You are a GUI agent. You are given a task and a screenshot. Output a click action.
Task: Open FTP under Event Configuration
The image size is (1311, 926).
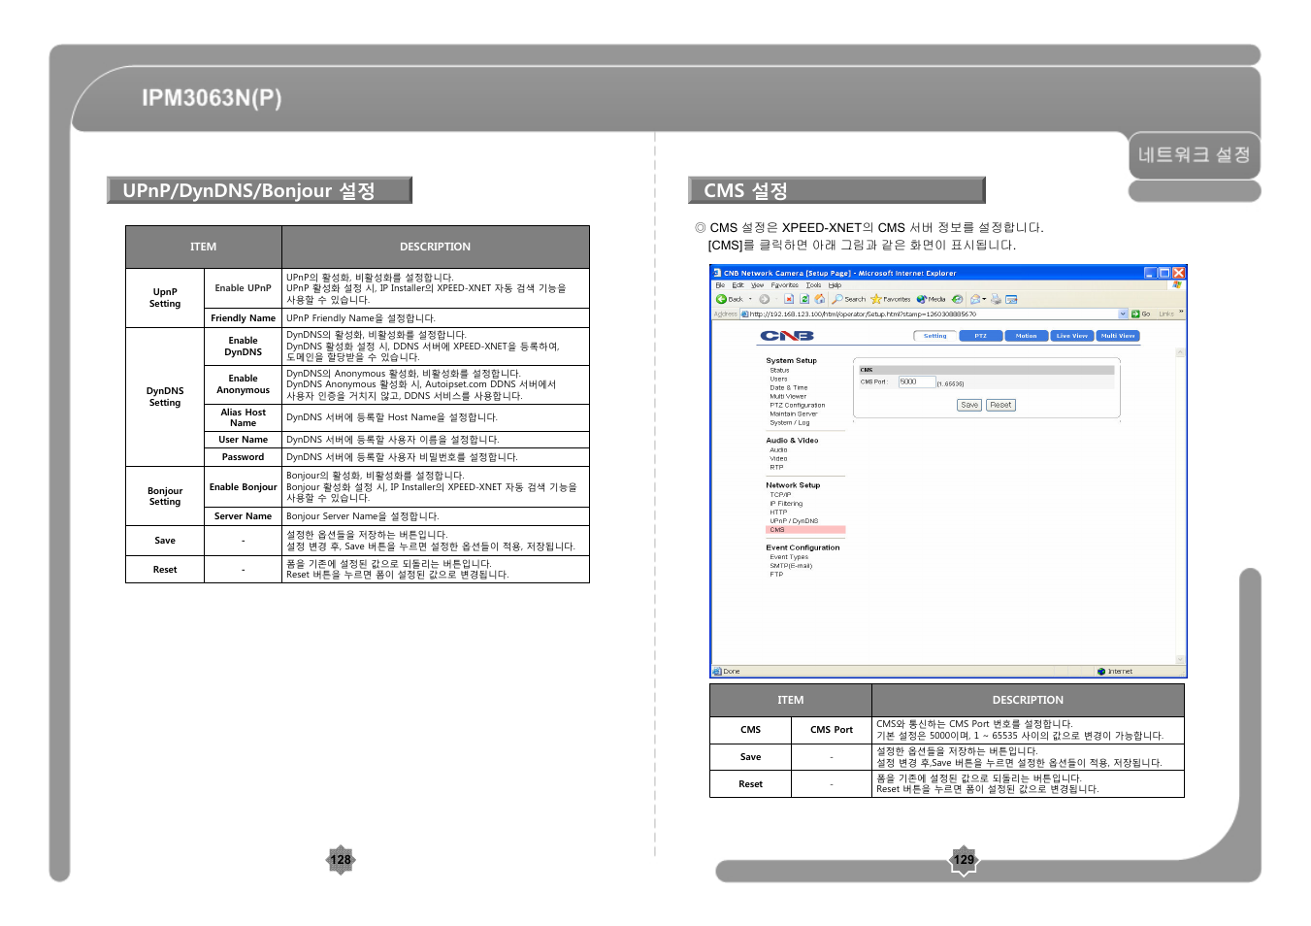click(x=776, y=574)
